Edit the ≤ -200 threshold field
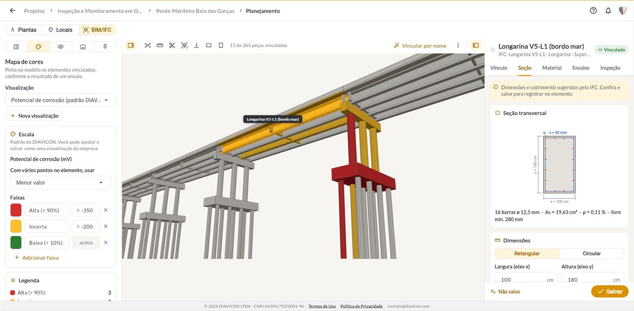The width and height of the screenshot is (634, 311). (x=86, y=226)
